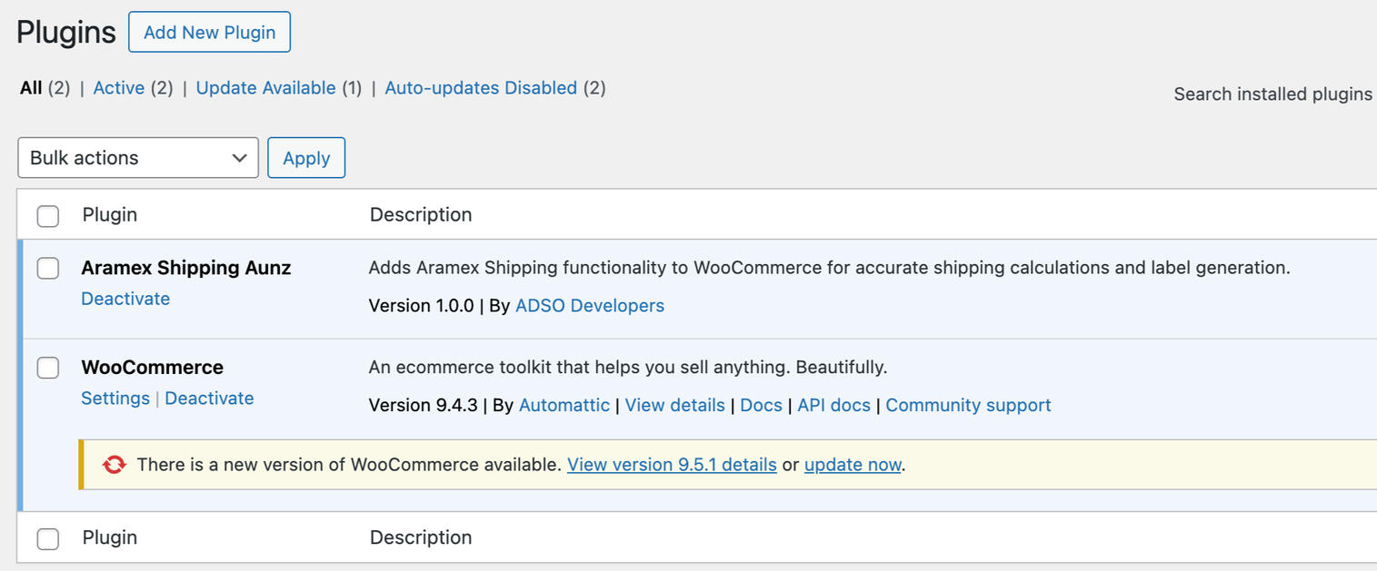Screen dimensions: 1377x571
Task: Click the Add New Plugin button
Action: tap(209, 33)
